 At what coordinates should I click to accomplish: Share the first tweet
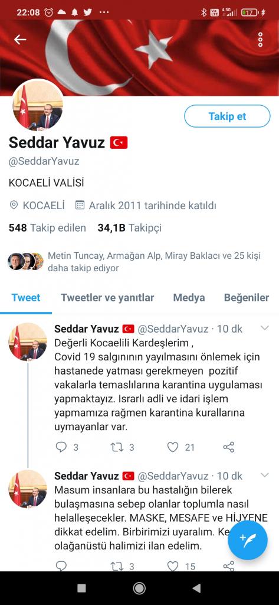click(x=229, y=447)
